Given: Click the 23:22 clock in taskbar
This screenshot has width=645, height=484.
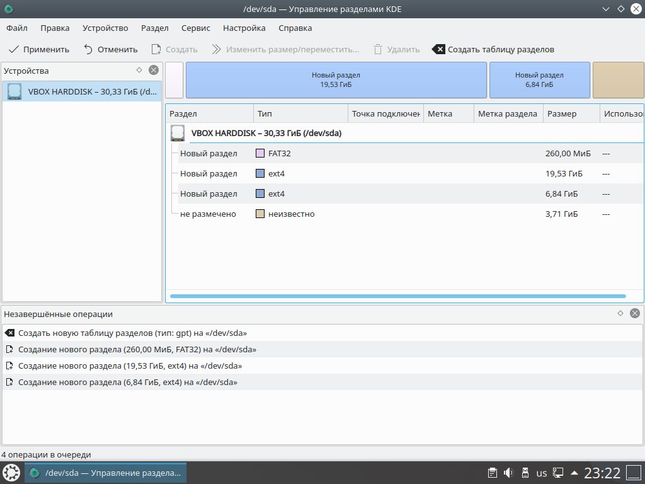Looking at the screenshot, I should 602,473.
